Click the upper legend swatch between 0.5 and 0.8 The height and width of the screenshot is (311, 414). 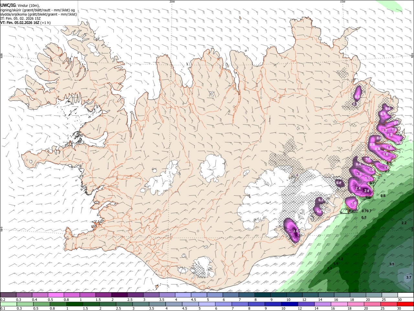56,295
